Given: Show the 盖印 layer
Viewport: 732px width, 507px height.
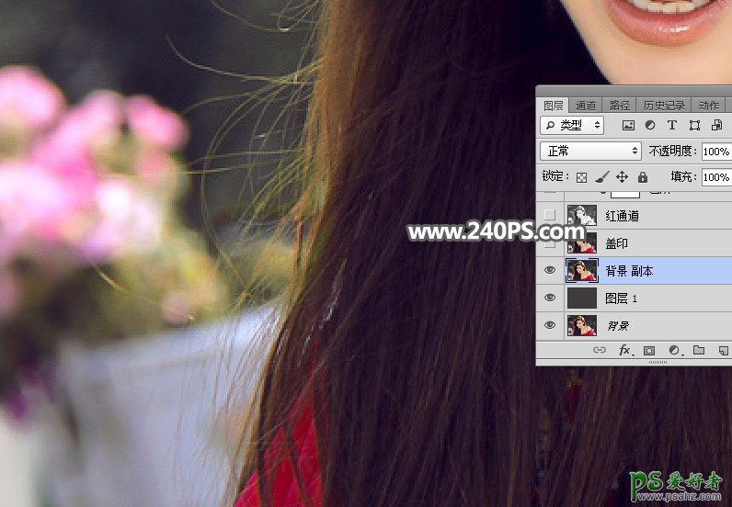Looking at the screenshot, I should tap(550, 243).
